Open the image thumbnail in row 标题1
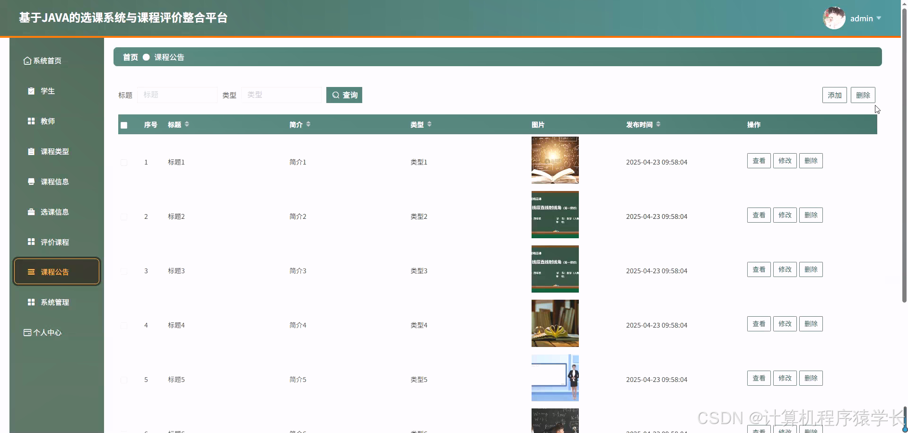 click(555, 160)
